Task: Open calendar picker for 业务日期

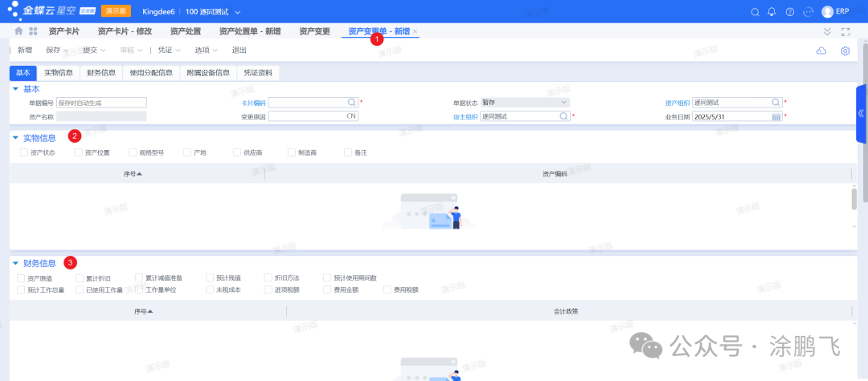Action: tap(776, 116)
